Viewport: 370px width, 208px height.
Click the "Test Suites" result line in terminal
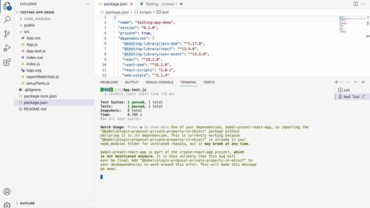tap(132, 102)
